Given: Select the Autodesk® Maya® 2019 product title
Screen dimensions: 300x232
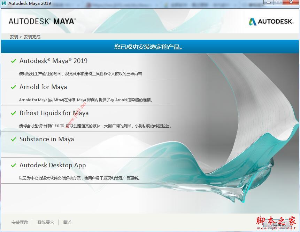Looking at the screenshot, I should [x=53, y=61].
